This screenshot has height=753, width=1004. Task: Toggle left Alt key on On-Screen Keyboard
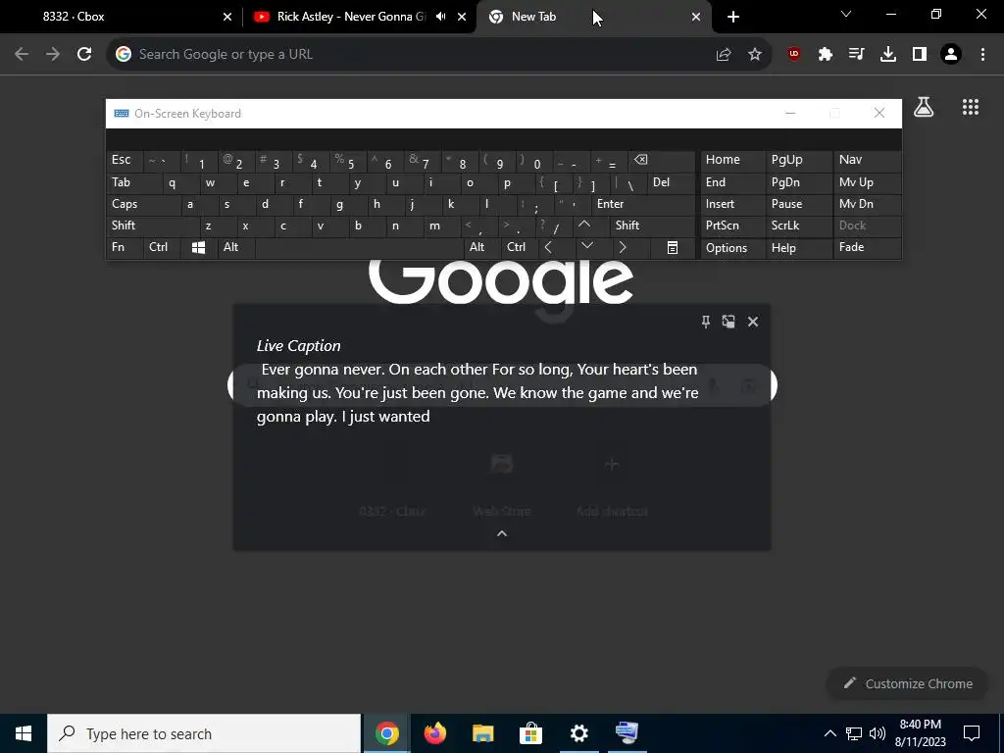point(236,247)
